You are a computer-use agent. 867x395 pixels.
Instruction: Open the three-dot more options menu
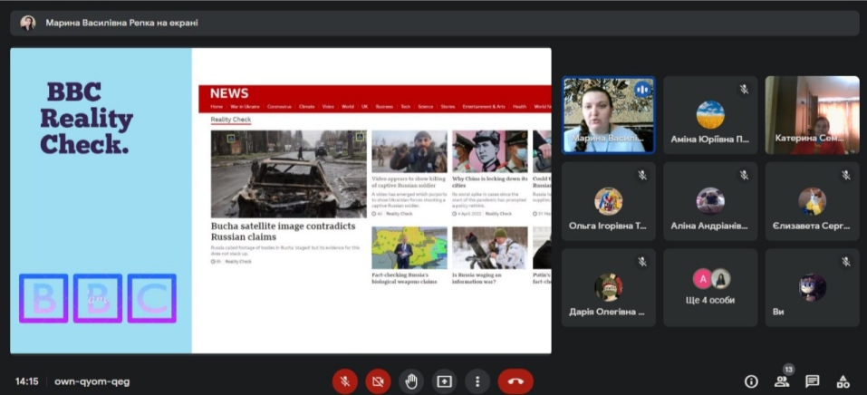click(x=477, y=381)
